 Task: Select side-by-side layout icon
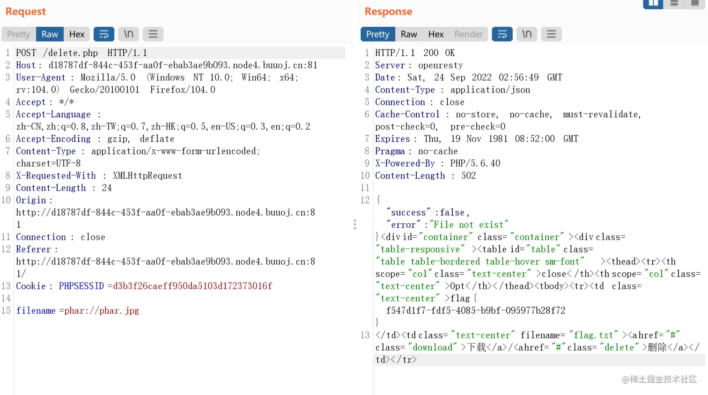tap(653, 4)
